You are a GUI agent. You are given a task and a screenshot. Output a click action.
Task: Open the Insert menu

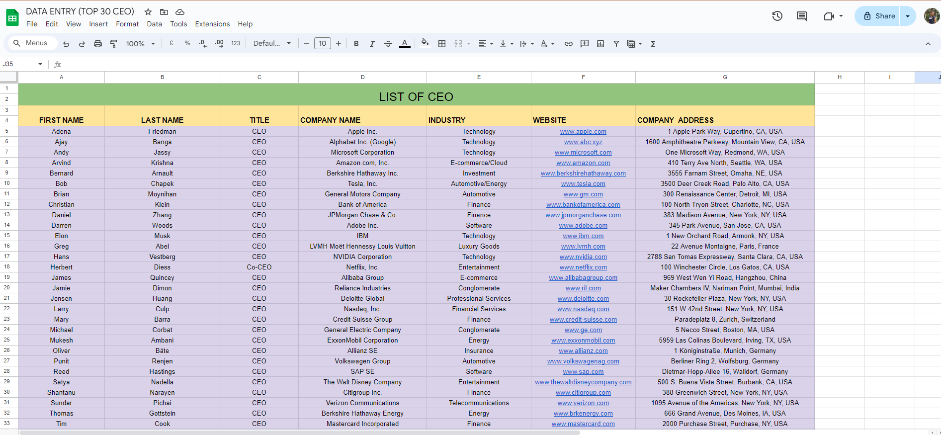coord(98,24)
